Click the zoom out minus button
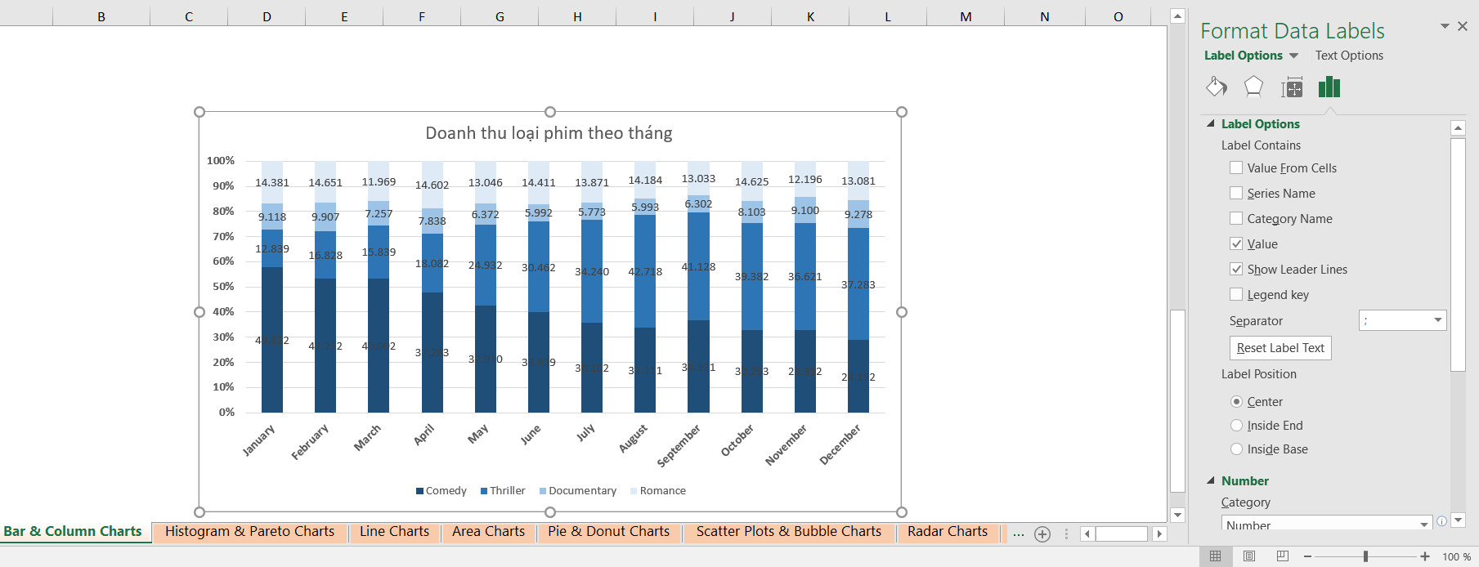 (1307, 556)
